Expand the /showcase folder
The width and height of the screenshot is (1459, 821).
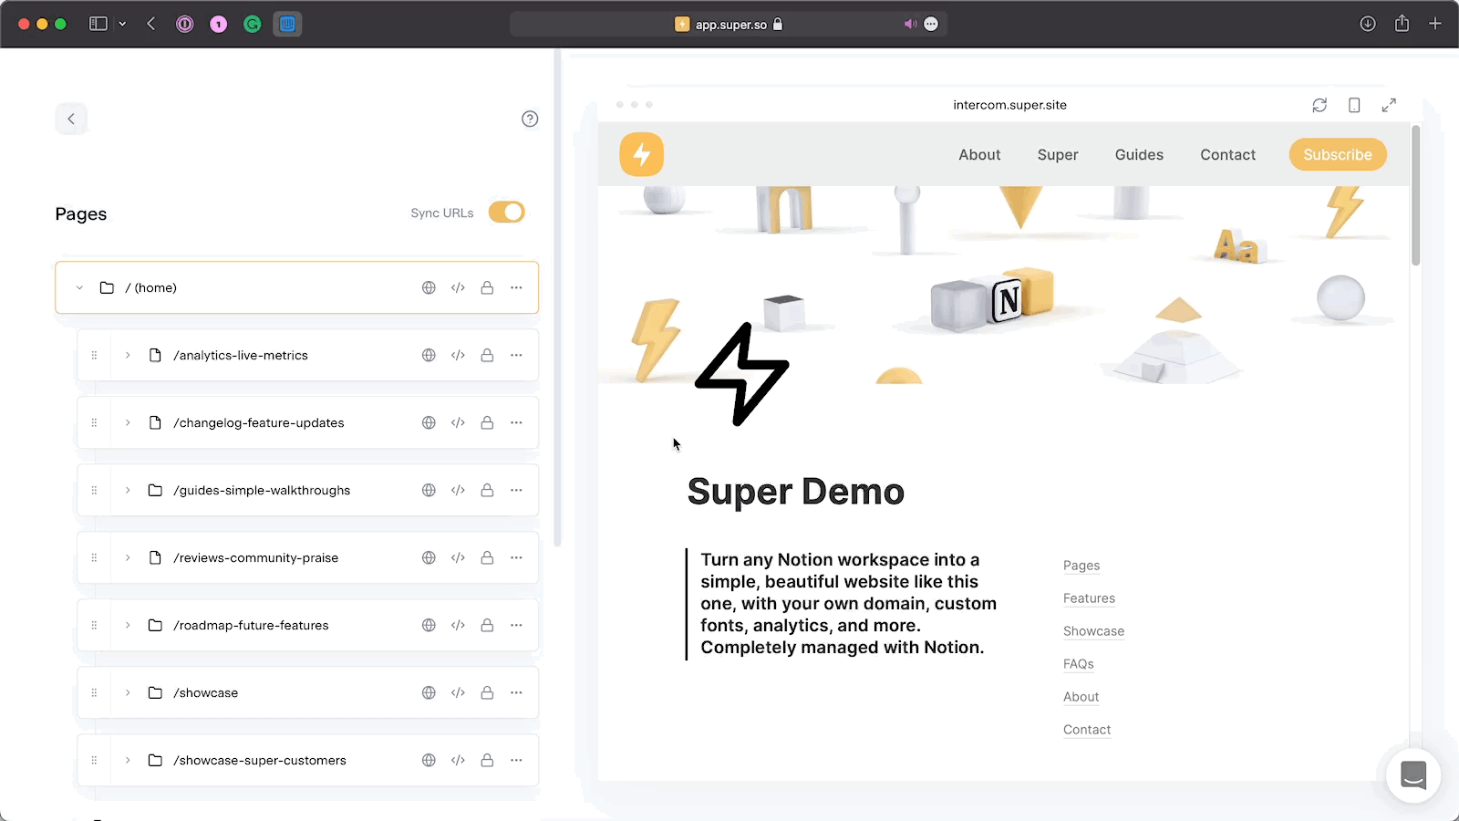click(x=128, y=692)
